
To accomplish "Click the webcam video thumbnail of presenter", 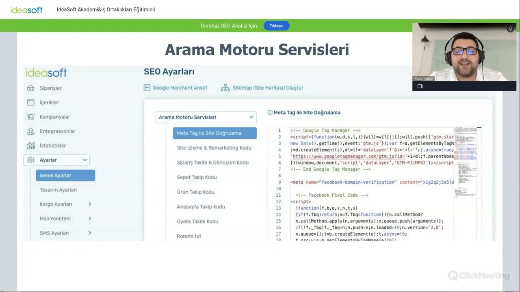I will pyautogui.click(x=464, y=52).
